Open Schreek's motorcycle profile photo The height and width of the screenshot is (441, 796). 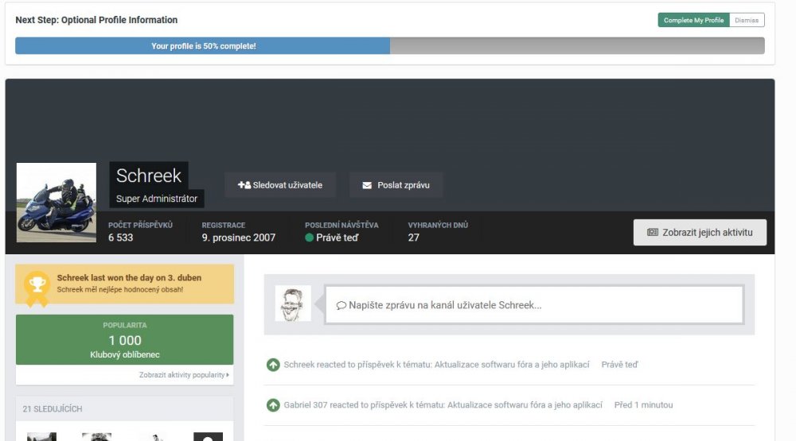(57, 203)
